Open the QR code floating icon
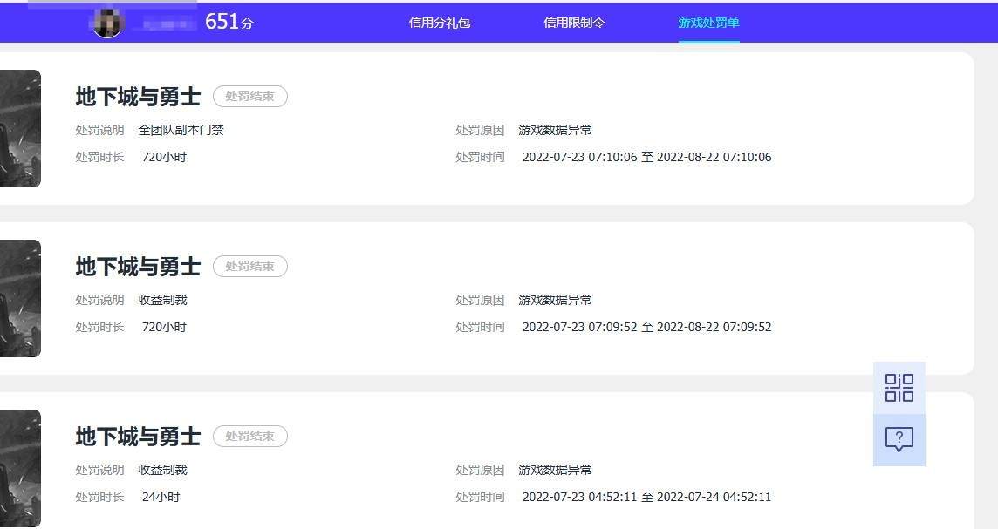 899,388
